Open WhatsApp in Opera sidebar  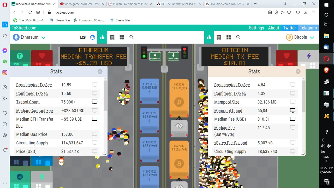[5, 62]
